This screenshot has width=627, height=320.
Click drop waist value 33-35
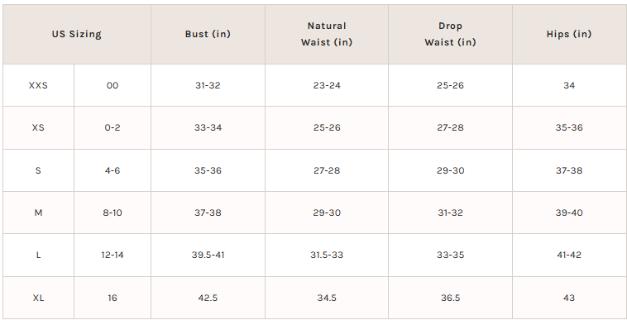click(450, 256)
